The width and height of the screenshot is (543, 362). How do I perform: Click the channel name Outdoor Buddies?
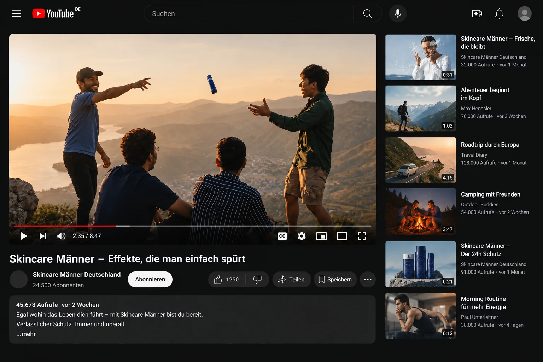tap(480, 204)
